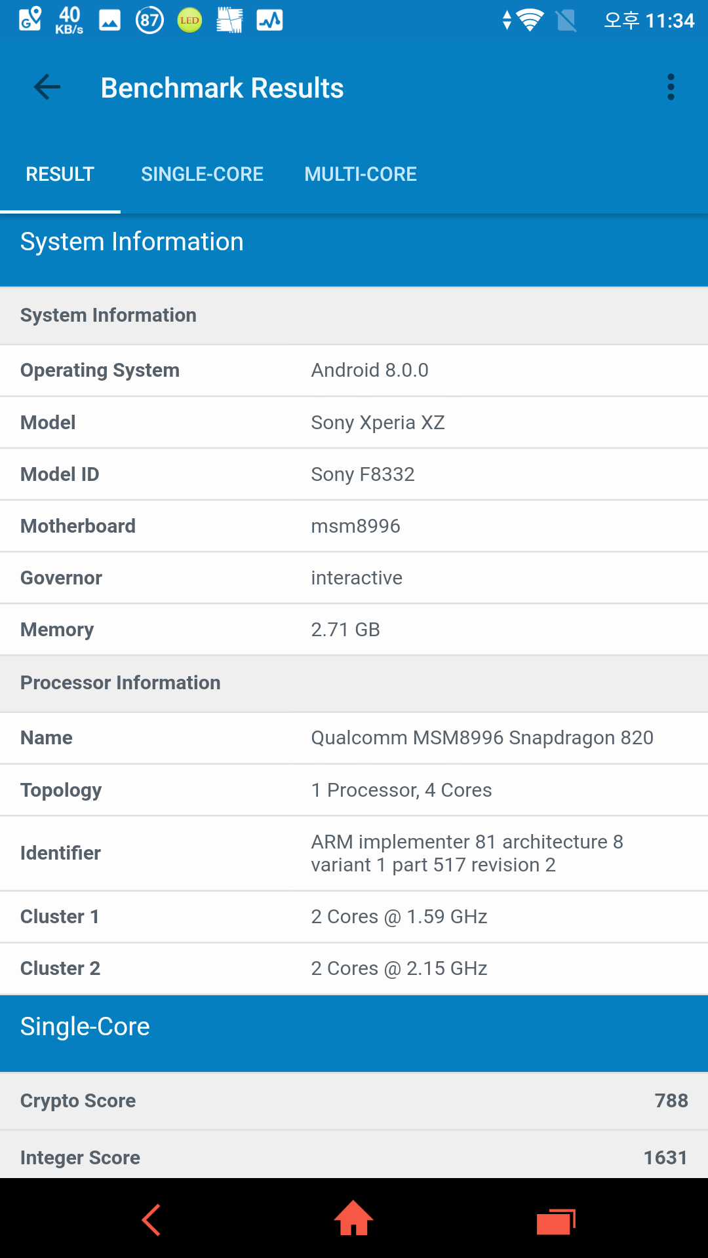The width and height of the screenshot is (708, 1258).
Task: Tap the gray System Information subheader
Action: [354, 316]
